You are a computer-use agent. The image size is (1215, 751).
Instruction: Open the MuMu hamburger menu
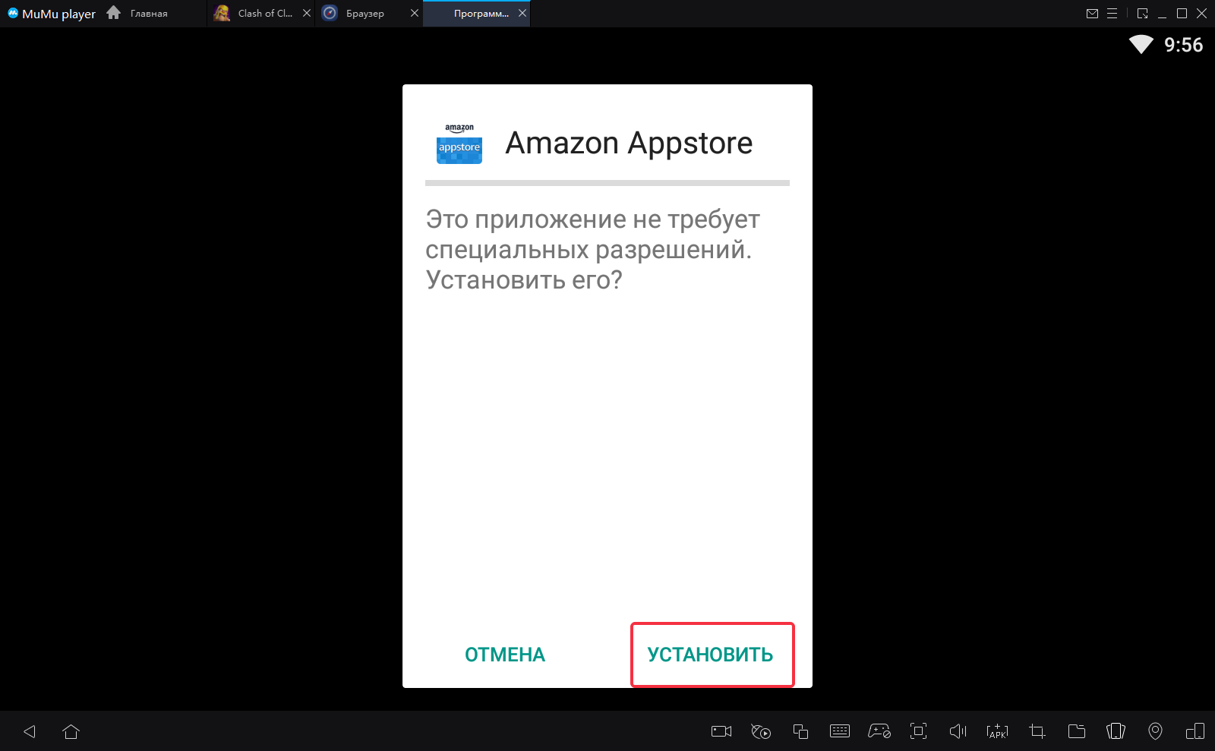coord(1112,13)
